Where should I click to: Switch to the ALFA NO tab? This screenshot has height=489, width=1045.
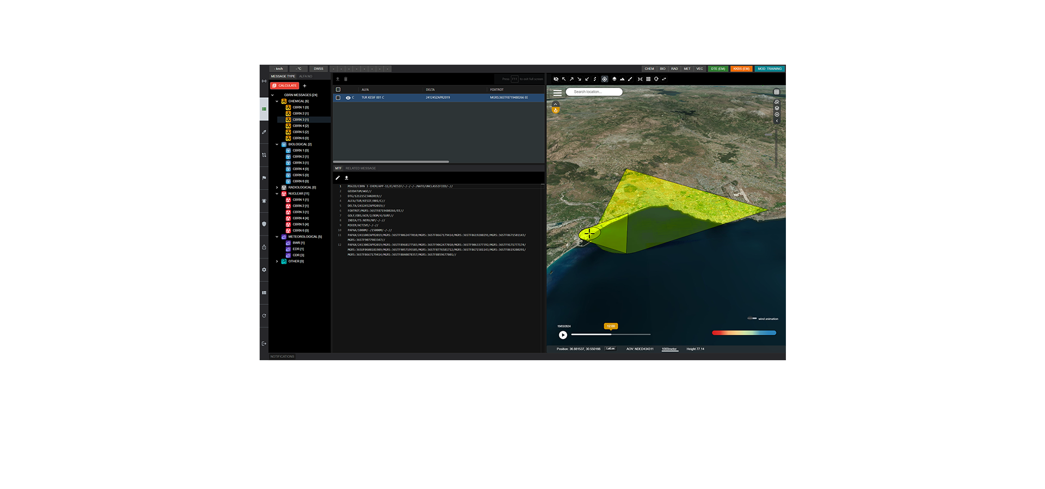(305, 77)
